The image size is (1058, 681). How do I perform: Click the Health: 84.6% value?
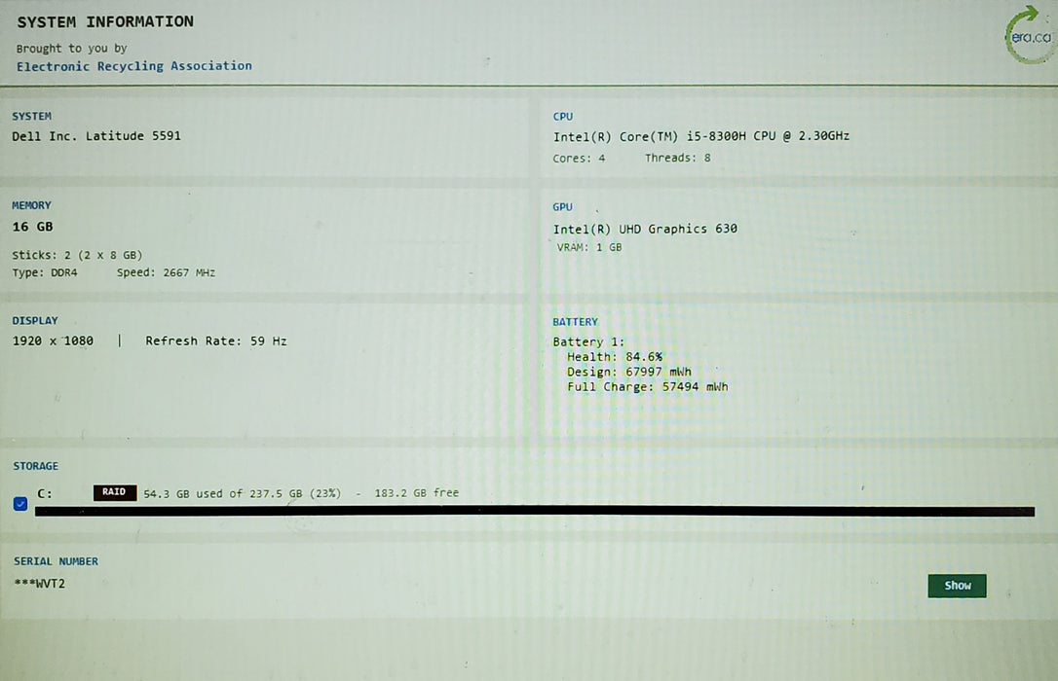point(615,357)
